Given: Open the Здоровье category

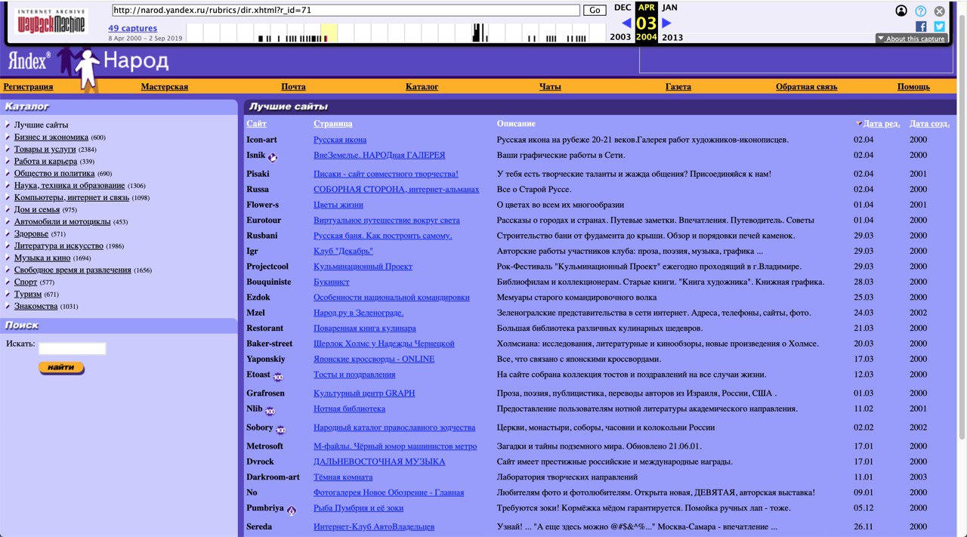Looking at the screenshot, I should click(32, 234).
